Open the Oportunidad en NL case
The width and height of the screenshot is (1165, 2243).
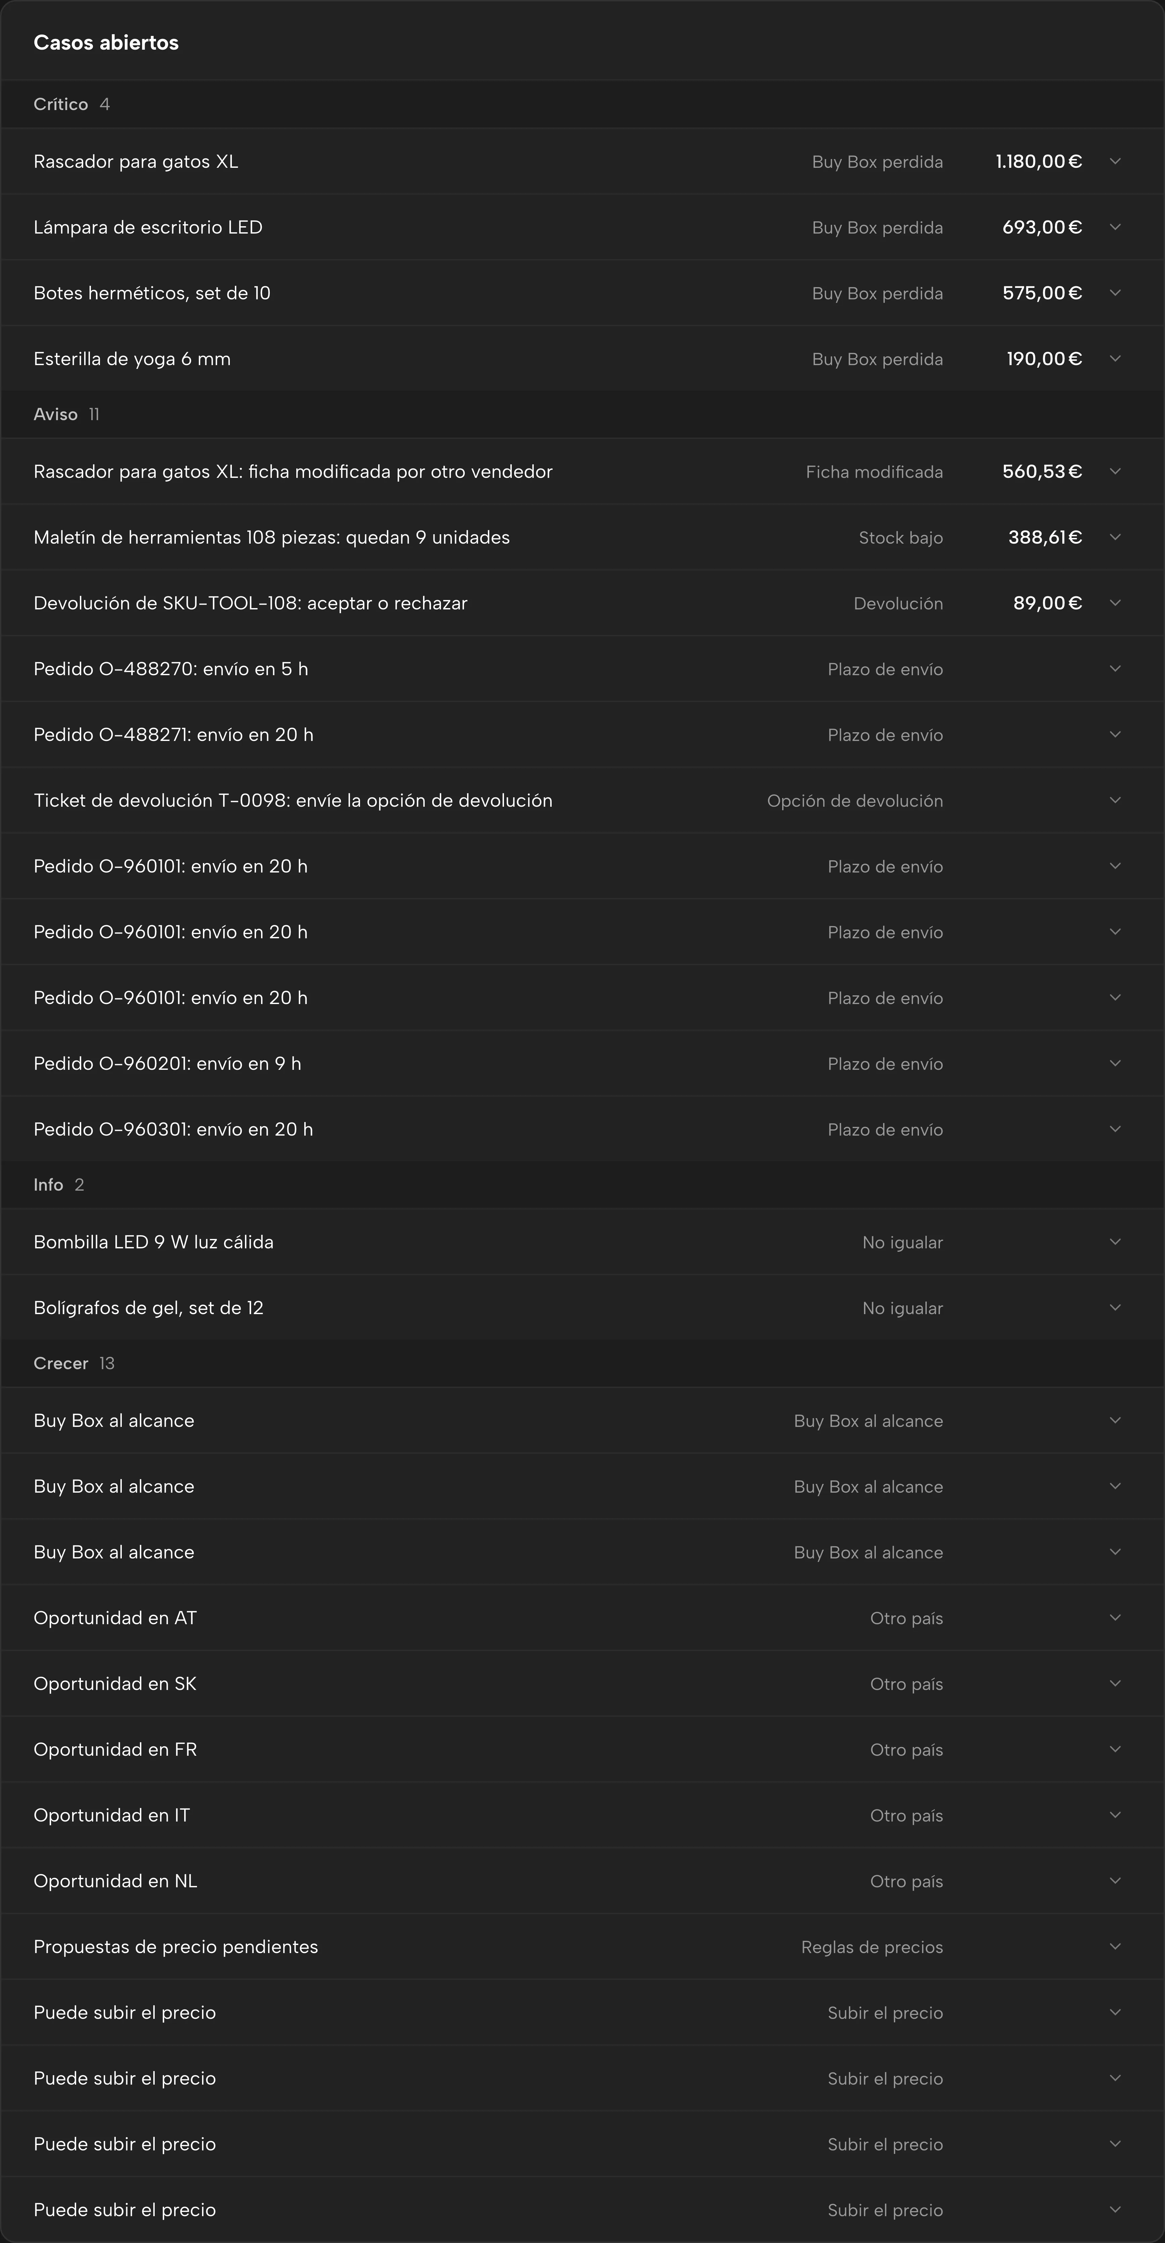(582, 1881)
